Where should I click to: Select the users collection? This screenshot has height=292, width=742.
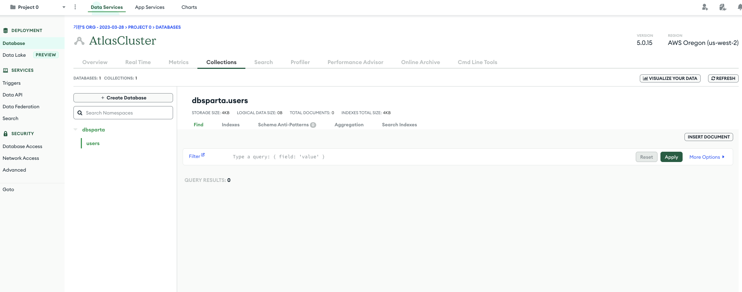[x=93, y=144]
